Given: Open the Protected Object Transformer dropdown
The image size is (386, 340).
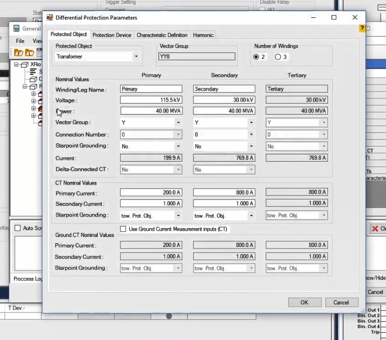Looking at the screenshot, I should tap(136, 56).
